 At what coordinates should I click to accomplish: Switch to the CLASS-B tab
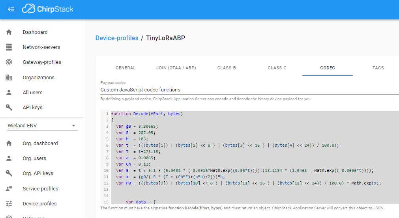coord(227,68)
